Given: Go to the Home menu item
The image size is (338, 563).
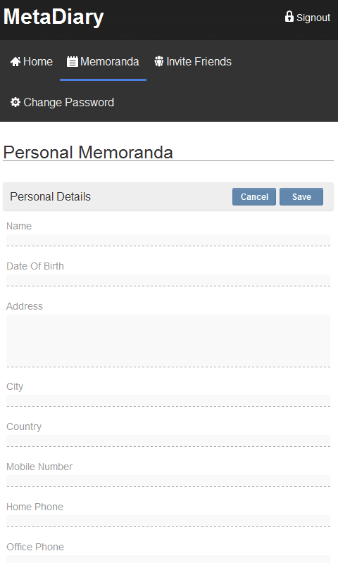Looking at the screenshot, I should point(31,62).
